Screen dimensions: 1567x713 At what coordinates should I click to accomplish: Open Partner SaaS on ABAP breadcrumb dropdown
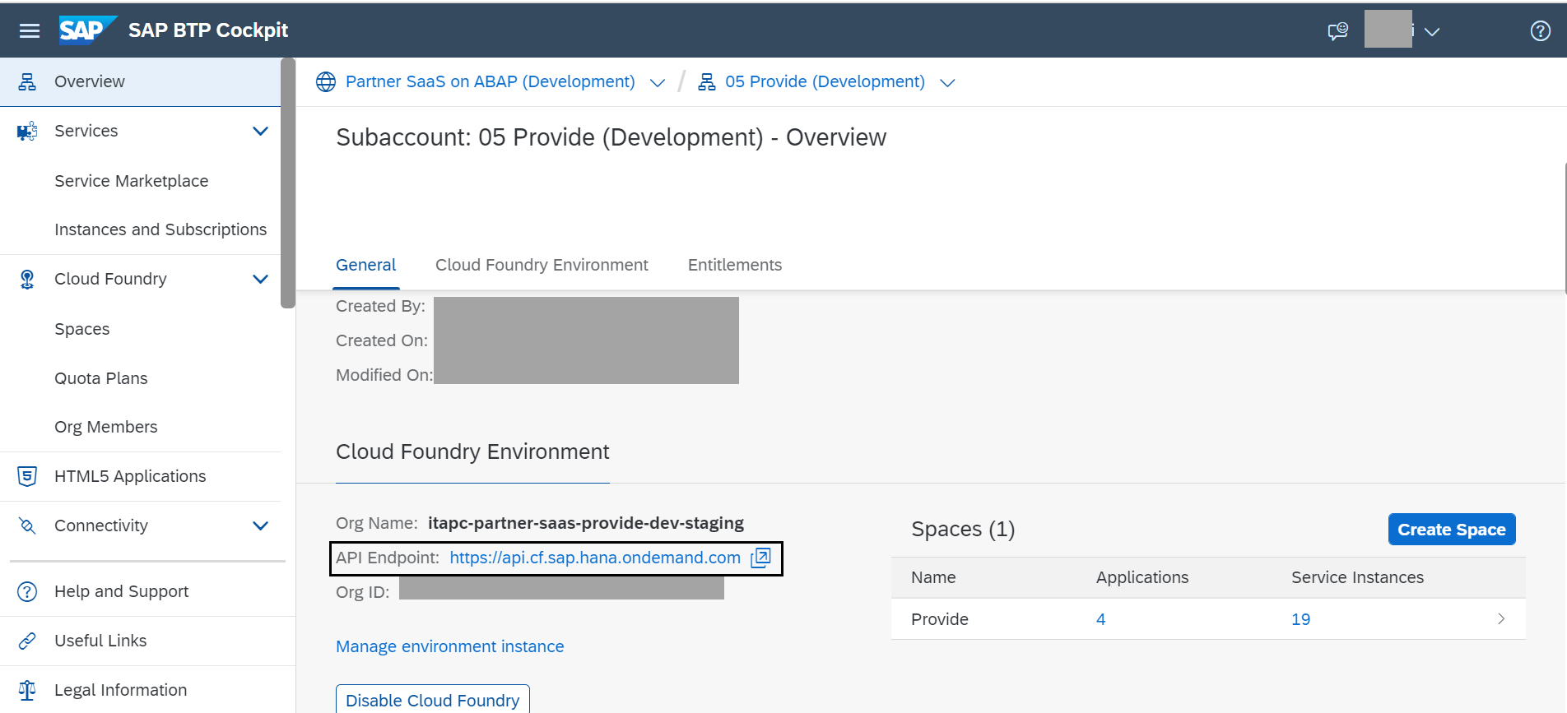coord(658,82)
